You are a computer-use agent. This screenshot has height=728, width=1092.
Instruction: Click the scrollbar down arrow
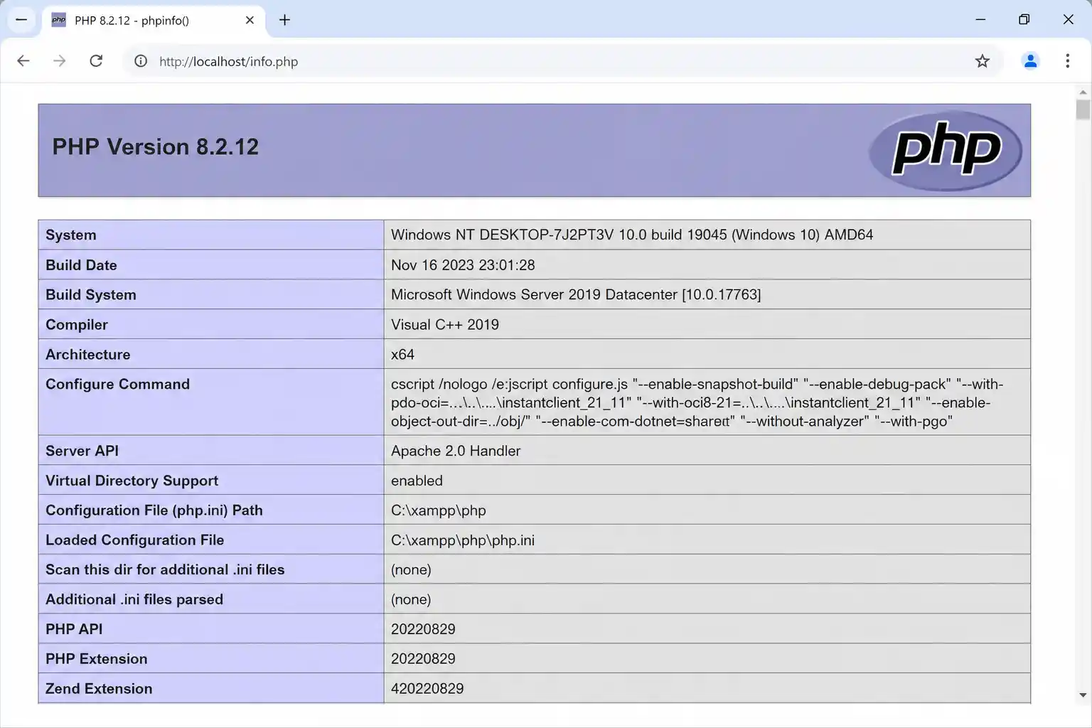[1083, 695]
